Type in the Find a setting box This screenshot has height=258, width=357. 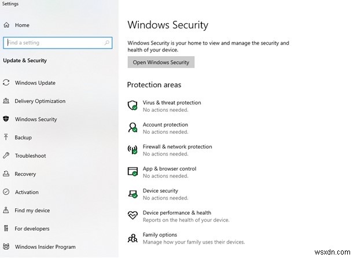[52, 43]
